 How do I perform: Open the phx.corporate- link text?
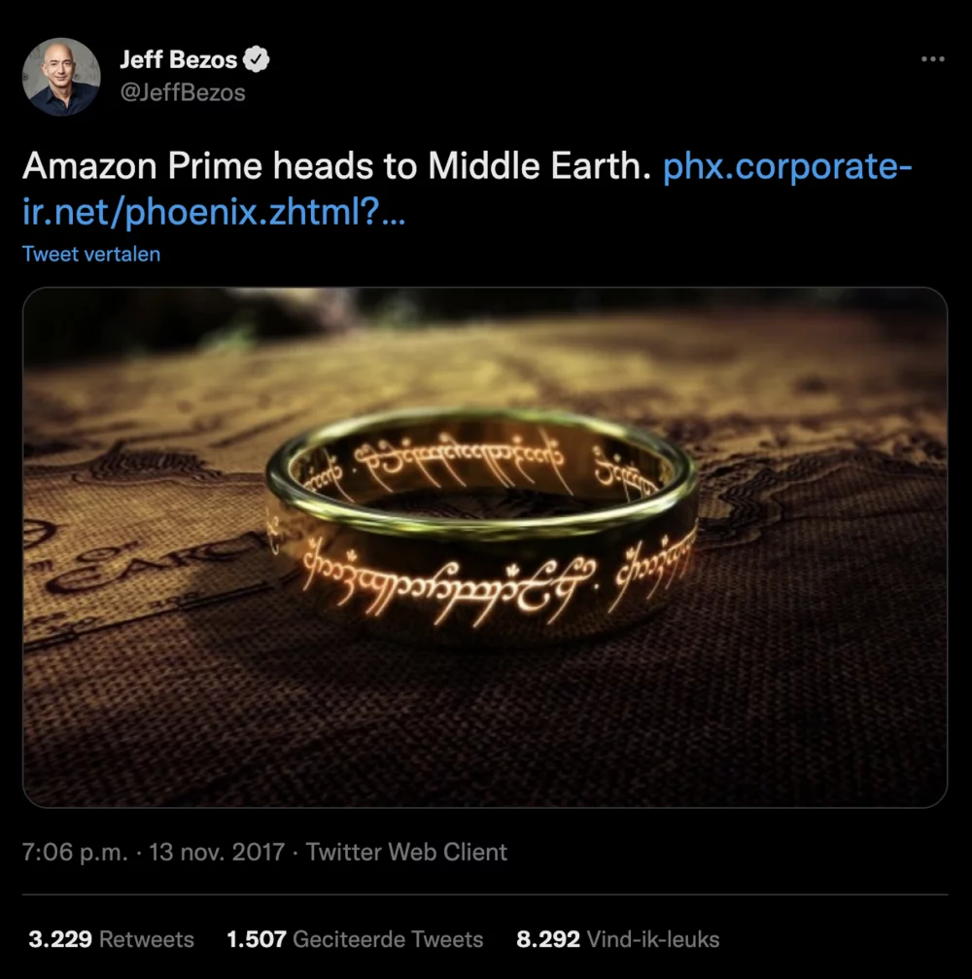pyautogui.click(x=786, y=167)
